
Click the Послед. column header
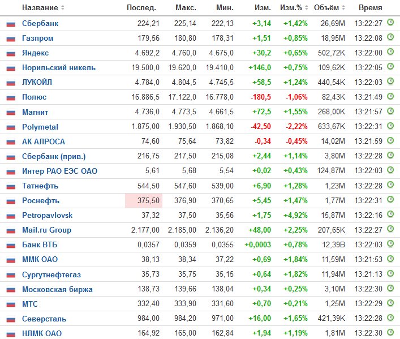141,8
